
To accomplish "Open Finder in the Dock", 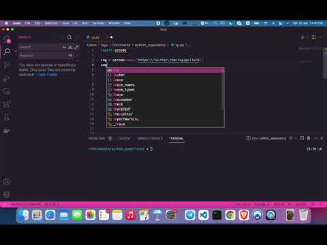I will tap(23, 215).
